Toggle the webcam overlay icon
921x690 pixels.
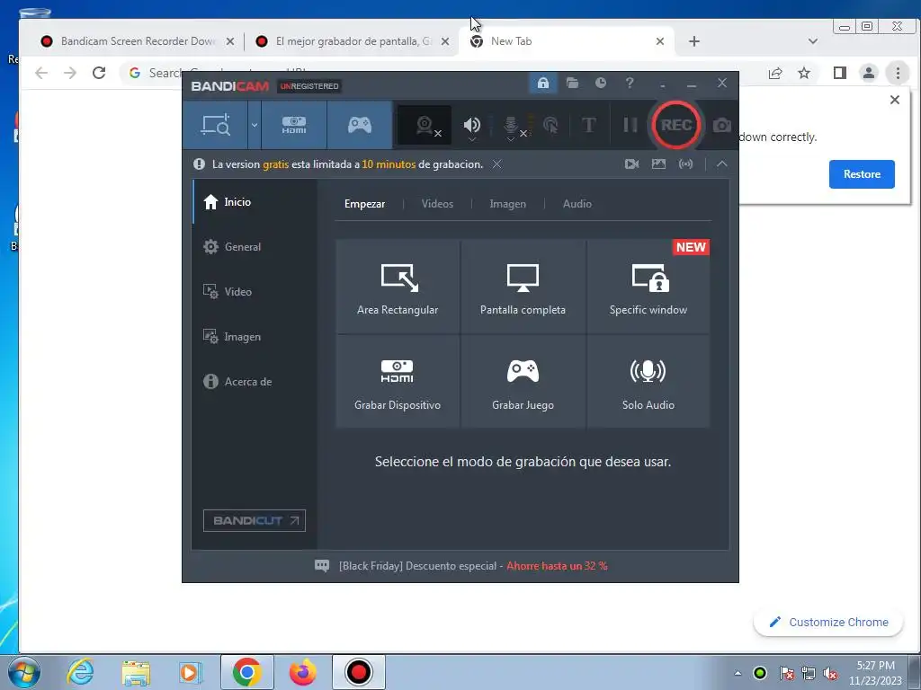(425, 125)
